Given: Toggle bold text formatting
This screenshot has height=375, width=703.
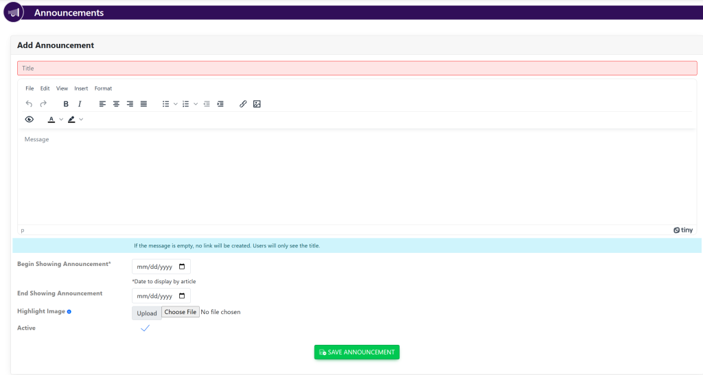Looking at the screenshot, I should (66, 104).
